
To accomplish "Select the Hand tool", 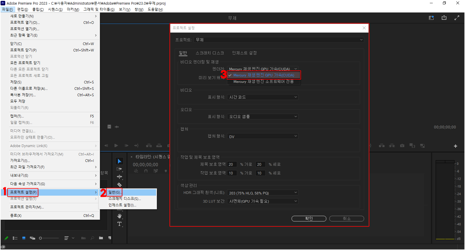I will (x=119, y=216).
